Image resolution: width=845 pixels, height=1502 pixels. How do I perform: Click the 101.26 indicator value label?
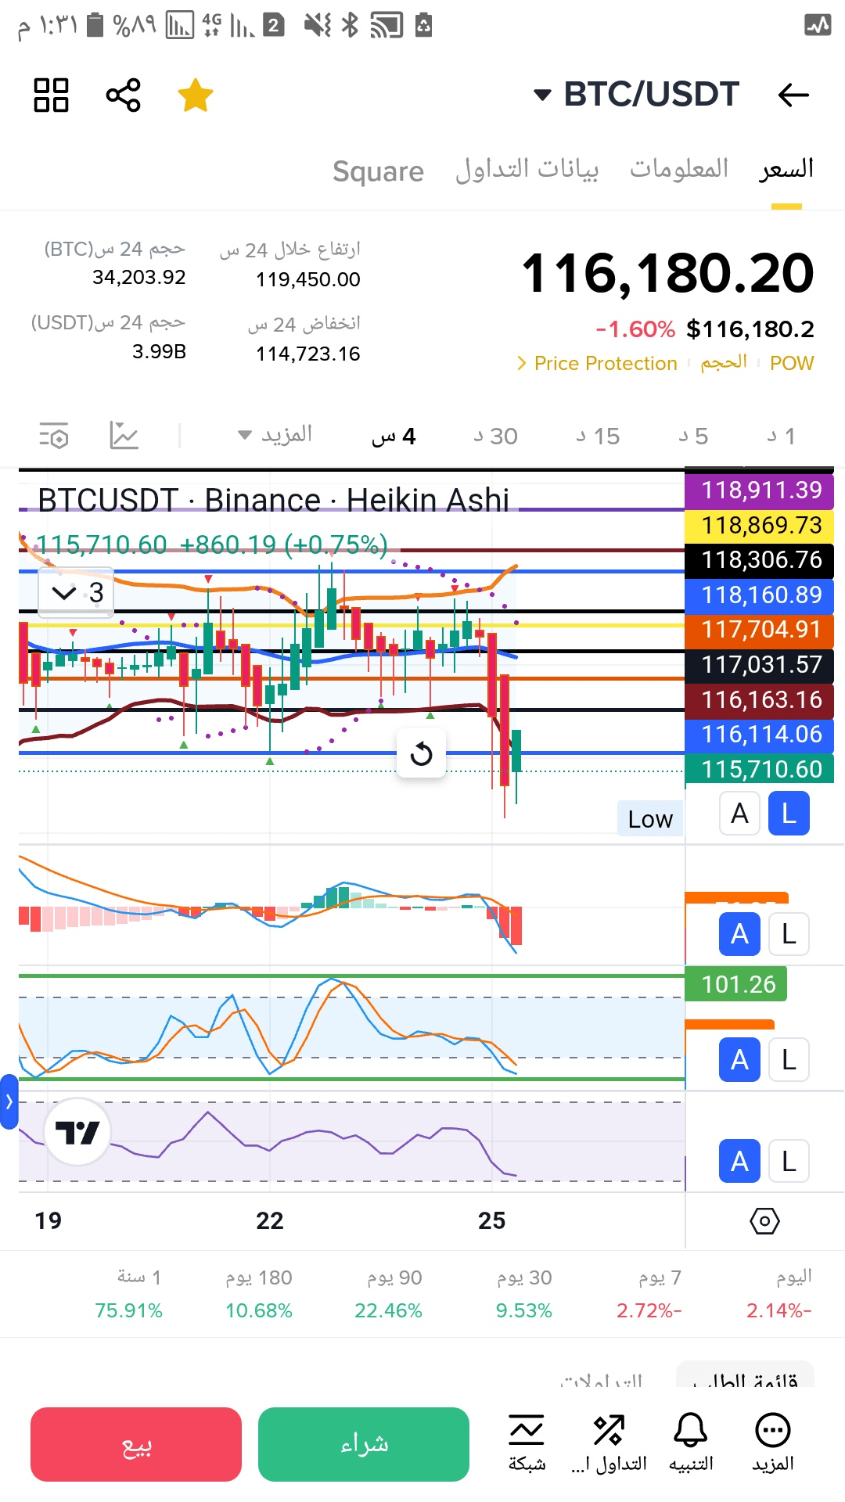coord(736,984)
